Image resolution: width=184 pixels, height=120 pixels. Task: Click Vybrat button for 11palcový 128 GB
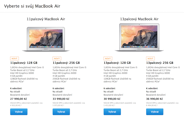[19, 112]
